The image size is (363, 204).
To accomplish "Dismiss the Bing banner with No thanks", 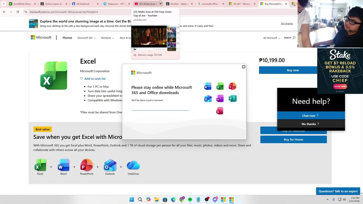I will coord(287,24).
